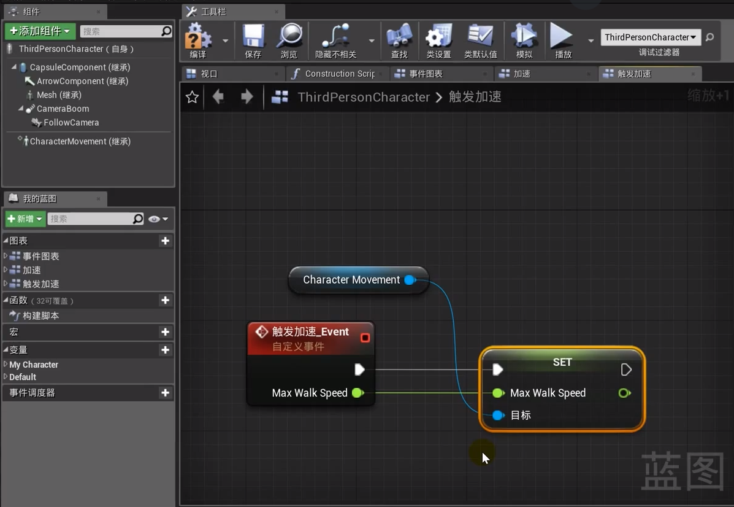This screenshot has width=734, height=507.
Task: Click exec input pin of SET node
Action: tap(498, 370)
